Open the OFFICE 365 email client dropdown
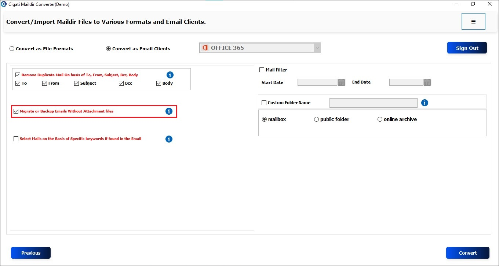This screenshot has width=499, height=266. coord(260,48)
